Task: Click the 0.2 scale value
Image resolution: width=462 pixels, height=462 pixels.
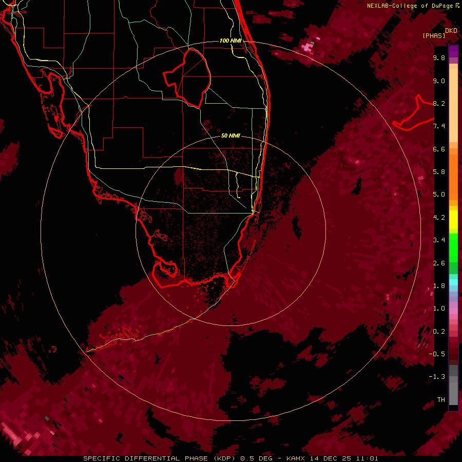Action: coord(439,332)
